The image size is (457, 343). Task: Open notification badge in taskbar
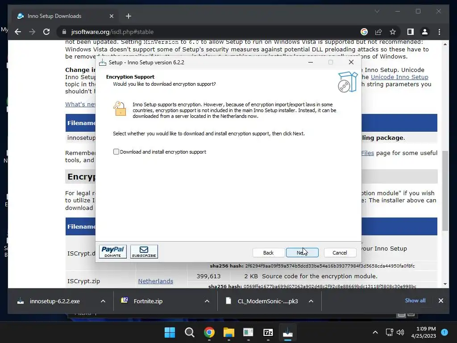tap(445, 332)
